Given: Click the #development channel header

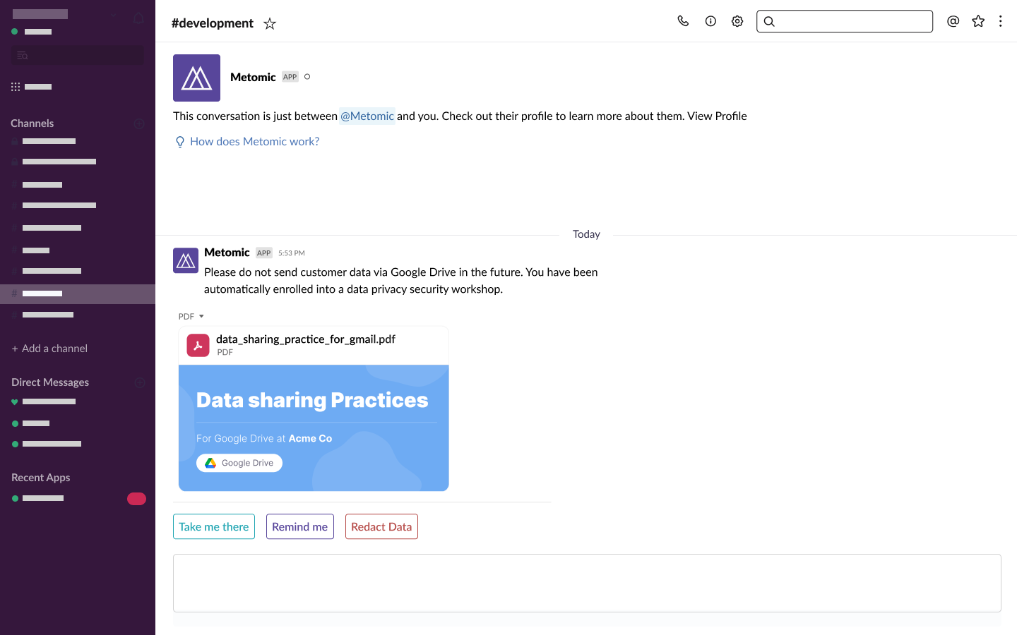Looking at the screenshot, I should [x=212, y=23].
